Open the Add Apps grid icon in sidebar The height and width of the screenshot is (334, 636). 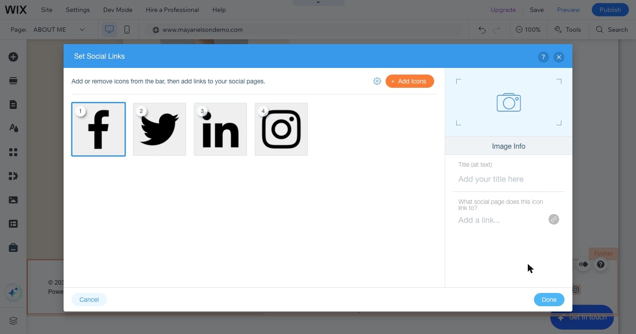(x=13, y=152)
